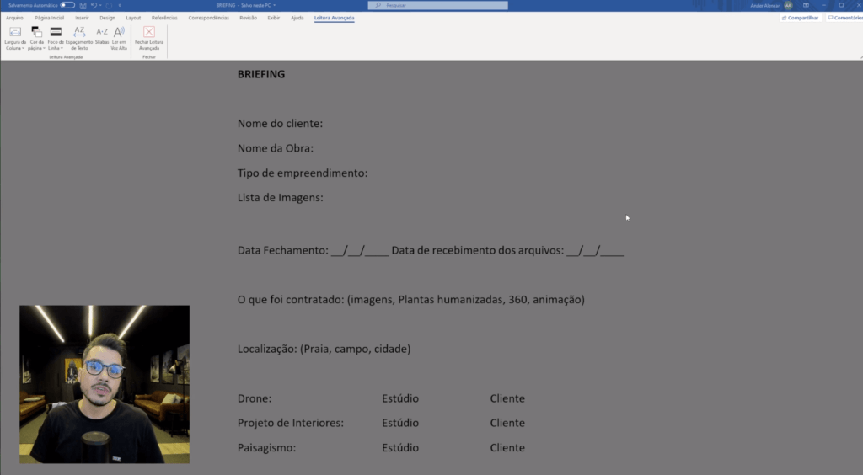
Task: Click the Redo icon in quick access
Action: click(109, 5)
